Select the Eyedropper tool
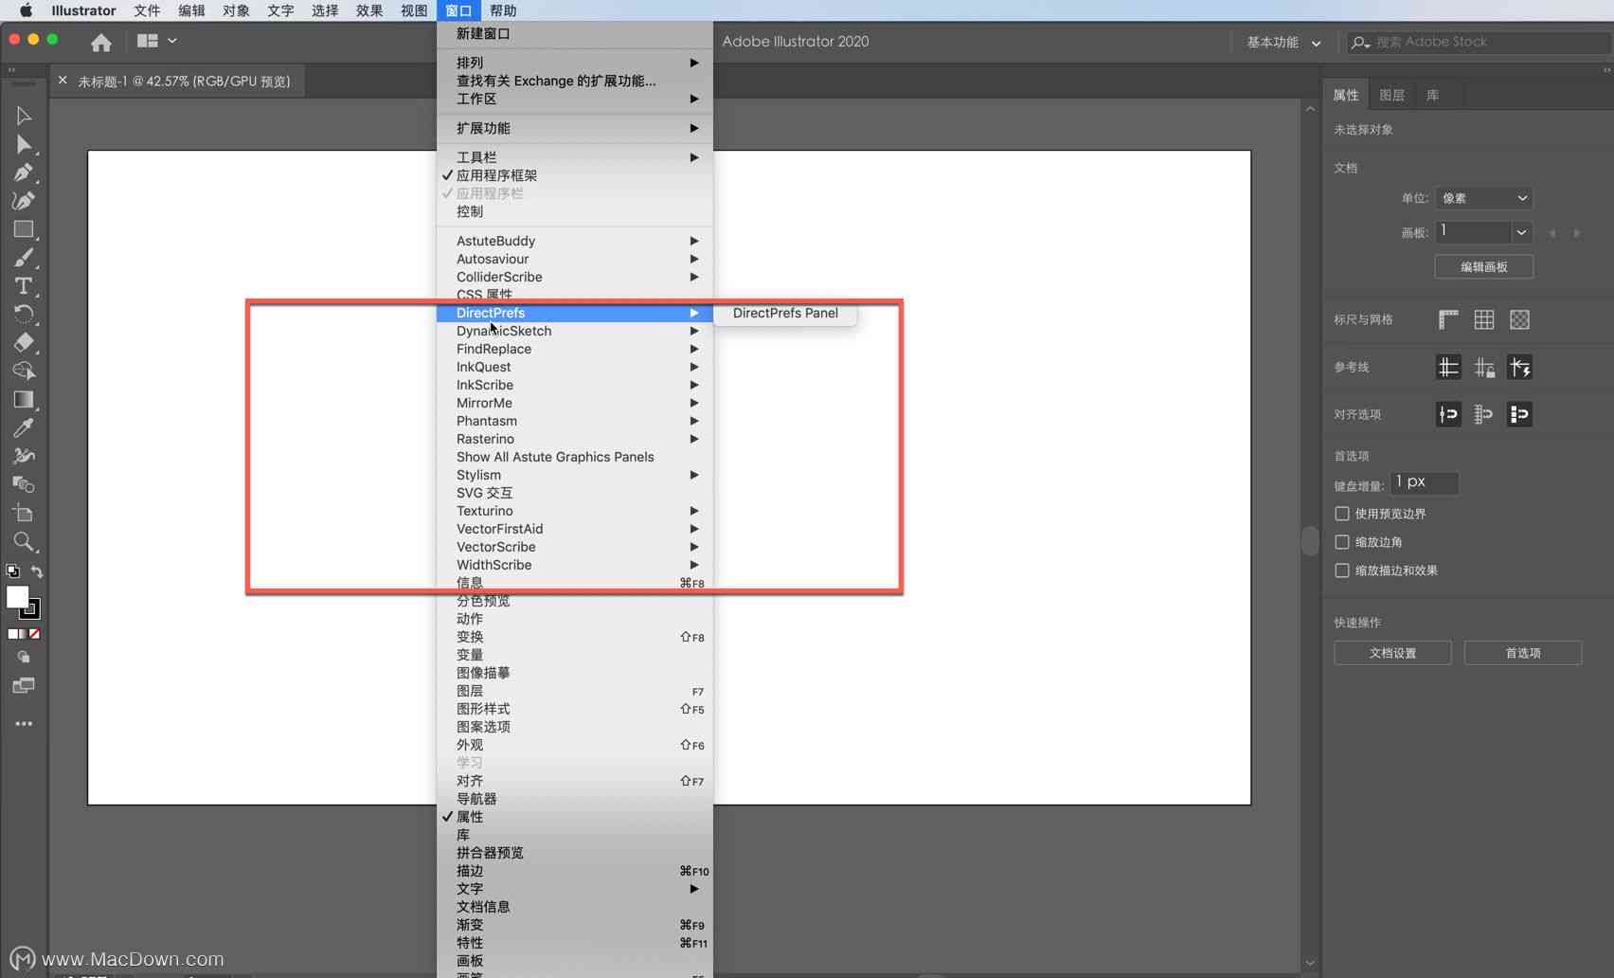The width and height of the screenshot is (1614, 978). coord(24,428)
